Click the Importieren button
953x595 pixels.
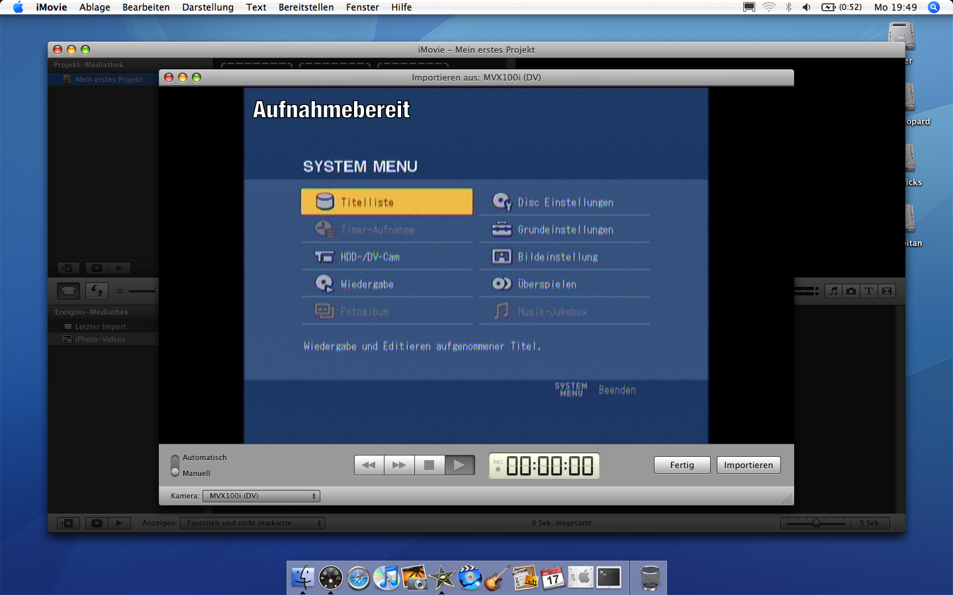[x=749, y=465]
